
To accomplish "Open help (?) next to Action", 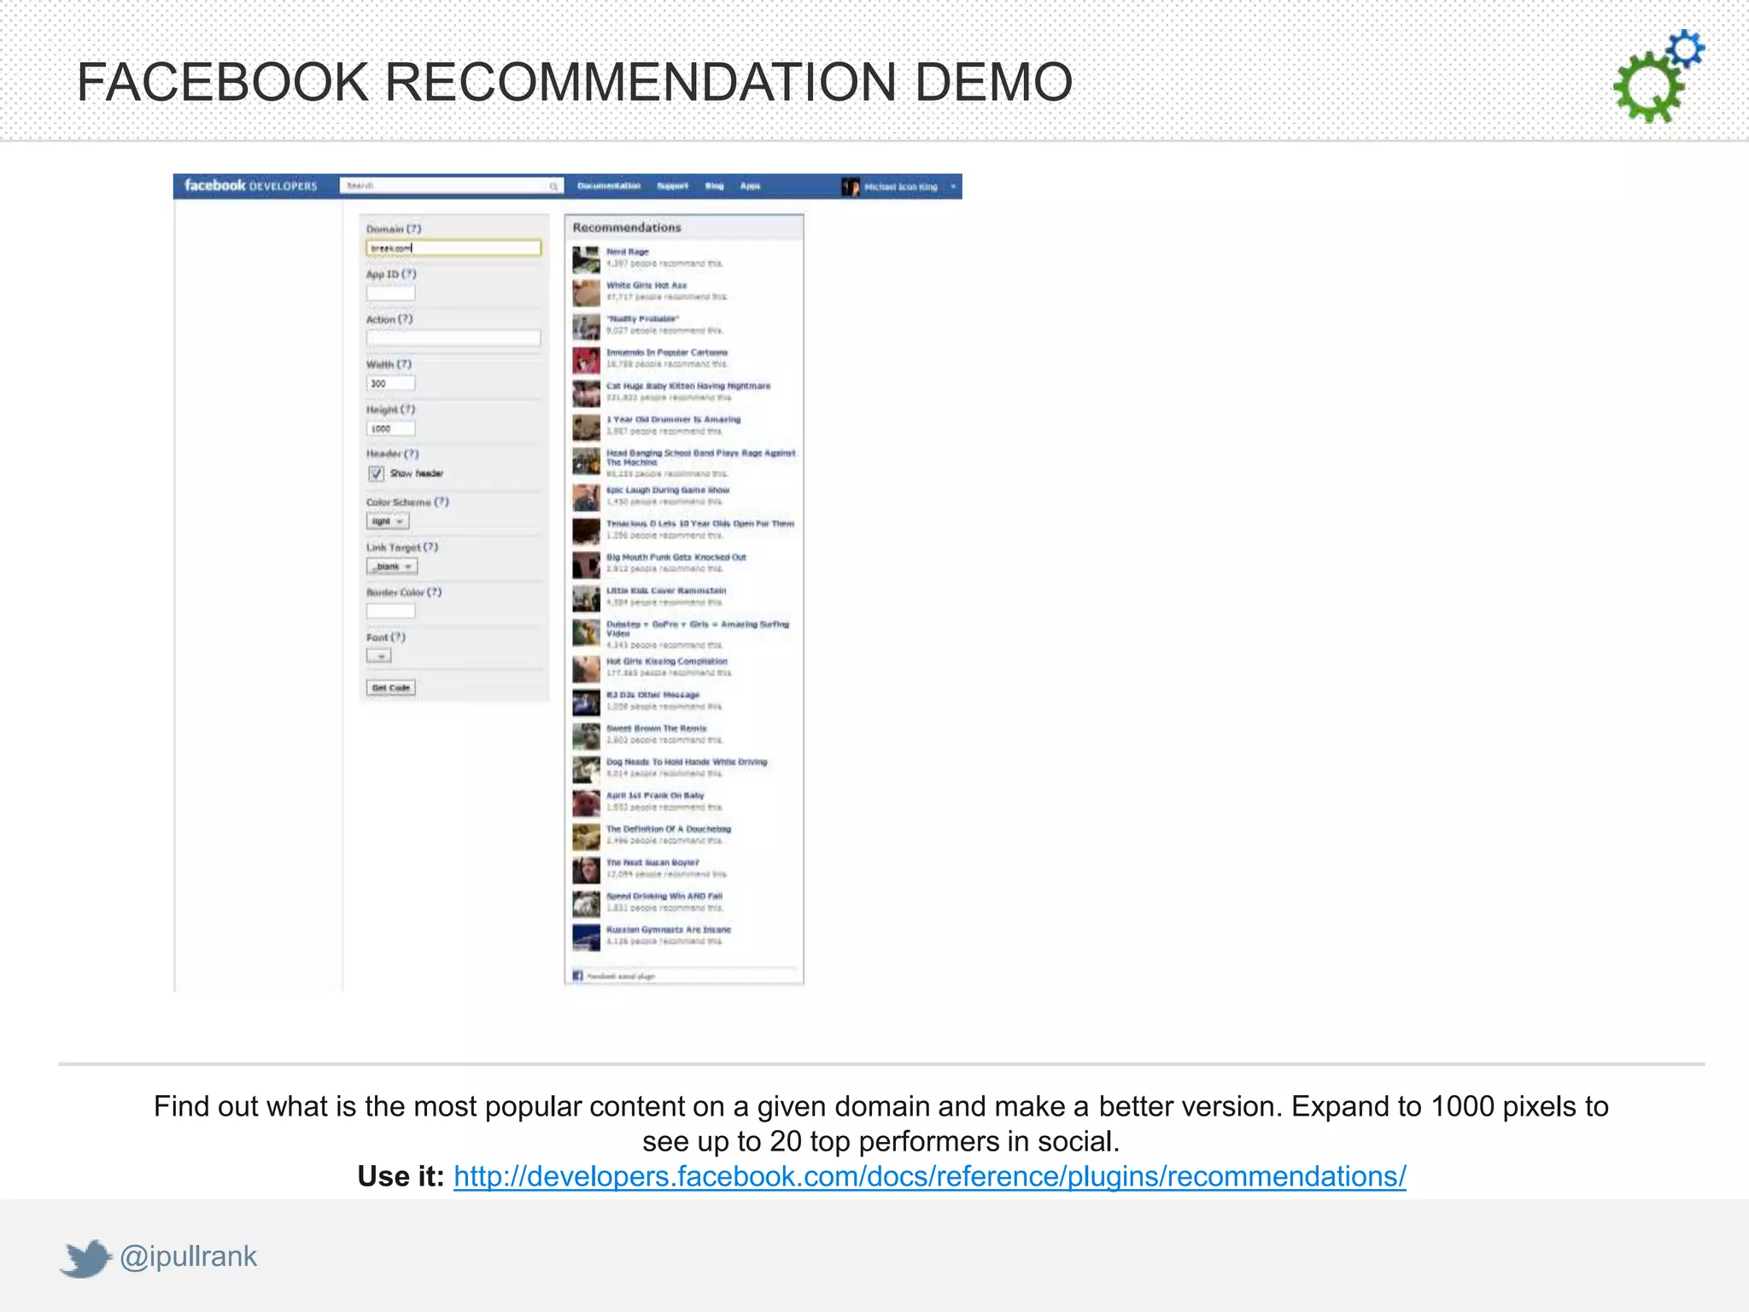I will click(x=406, y=319).
